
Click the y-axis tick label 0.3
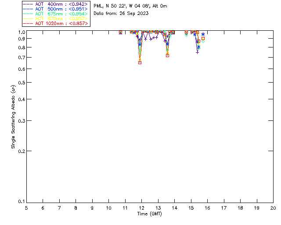tap(22, 121)
